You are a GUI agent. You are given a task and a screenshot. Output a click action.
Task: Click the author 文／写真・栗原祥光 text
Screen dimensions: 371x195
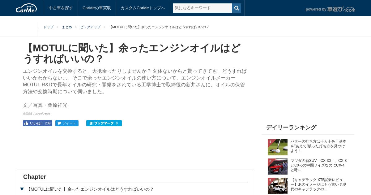[45, 105]
